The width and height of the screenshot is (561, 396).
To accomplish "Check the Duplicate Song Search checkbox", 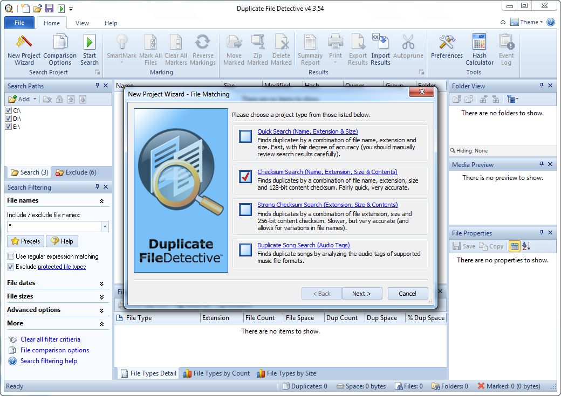I will [x=245, y=250].
